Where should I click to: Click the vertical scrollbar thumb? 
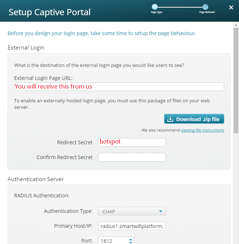[236, 81]
